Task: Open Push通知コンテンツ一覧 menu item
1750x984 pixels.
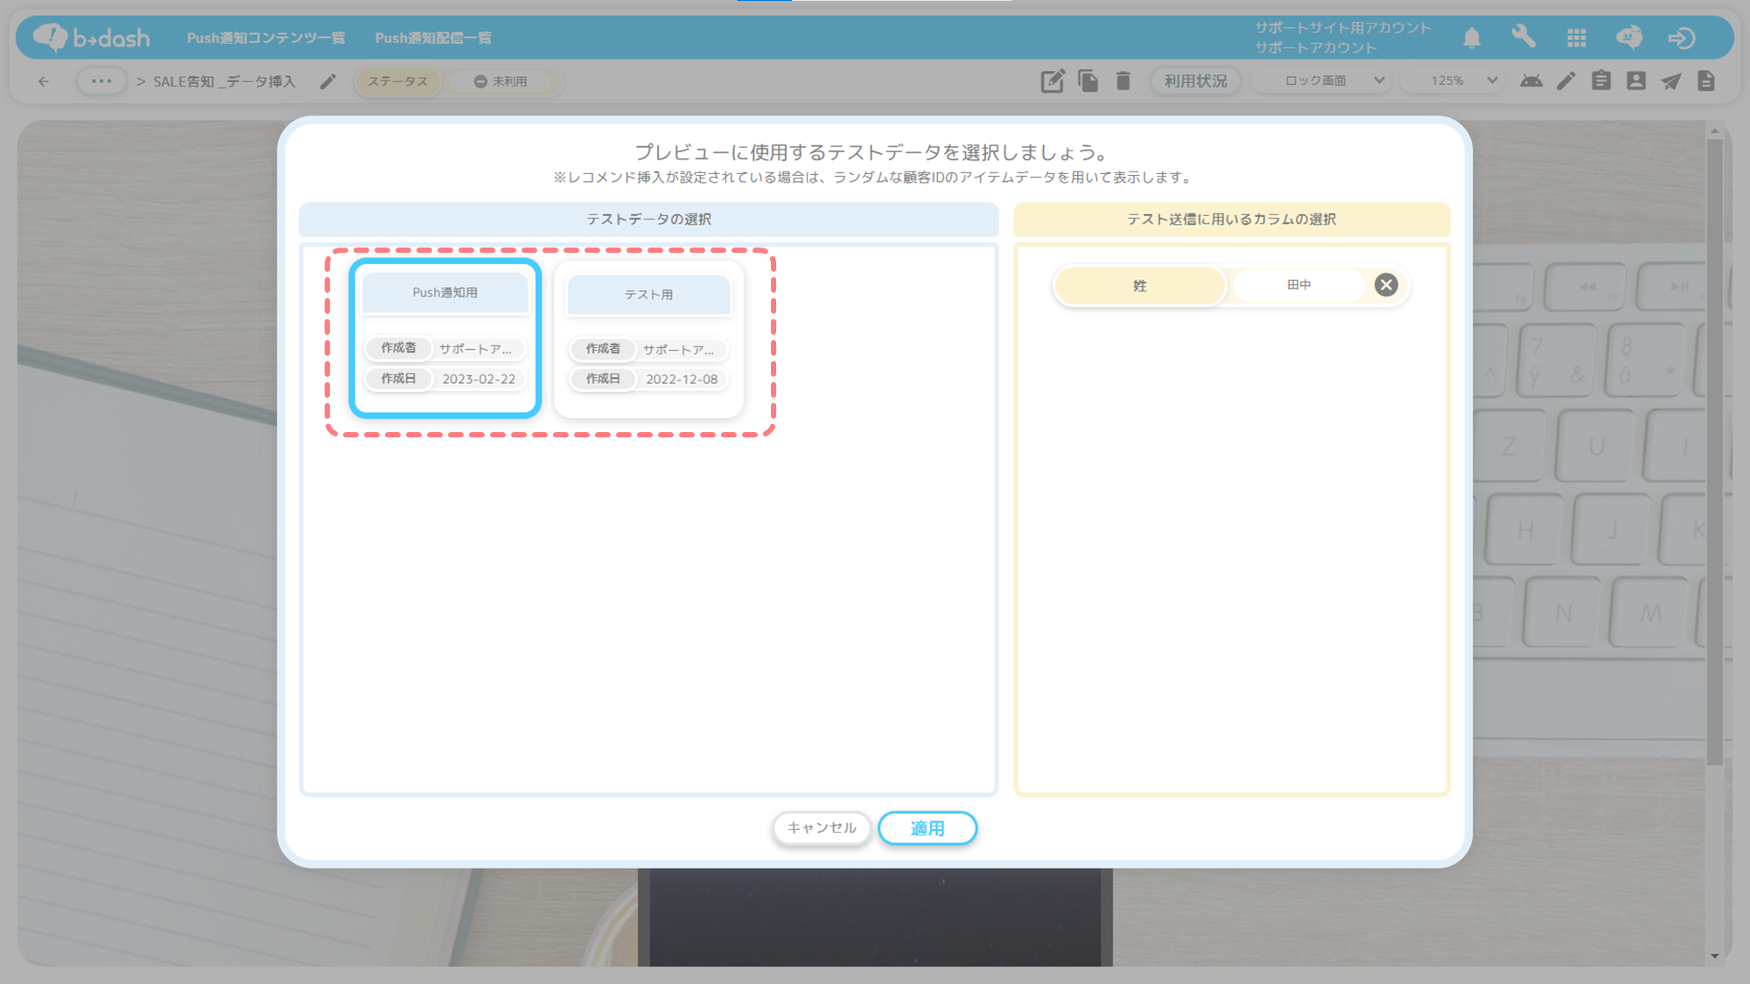Action: click(265, 38)
